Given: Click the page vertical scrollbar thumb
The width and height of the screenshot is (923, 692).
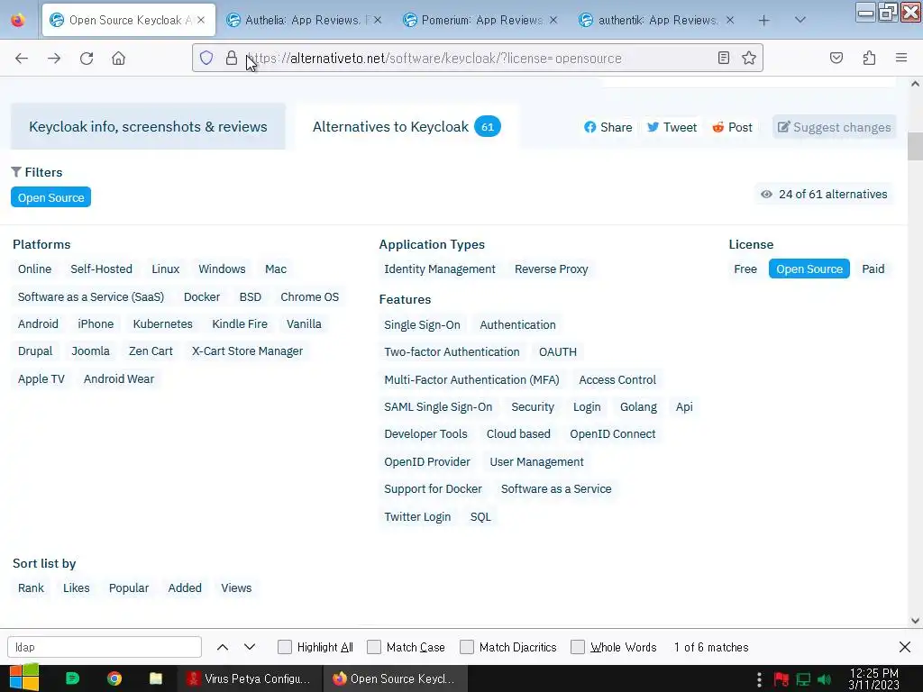Looking at the screenshot, I should 915,146.
